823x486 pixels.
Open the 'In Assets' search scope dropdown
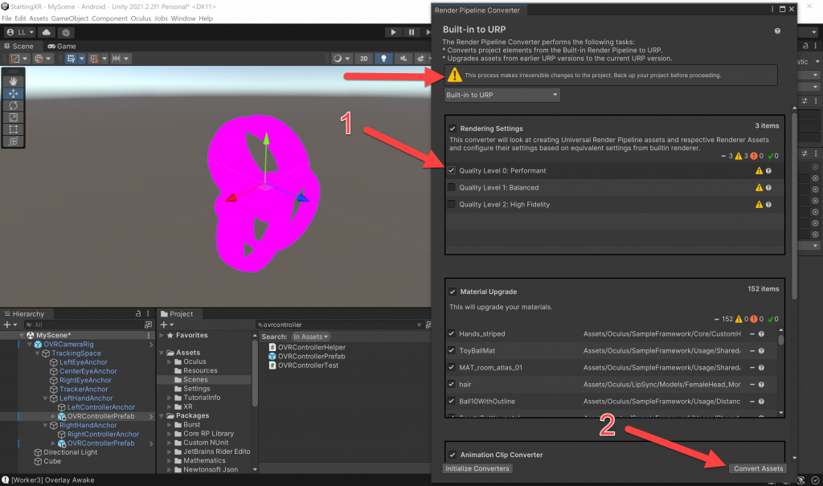(311, 337)
